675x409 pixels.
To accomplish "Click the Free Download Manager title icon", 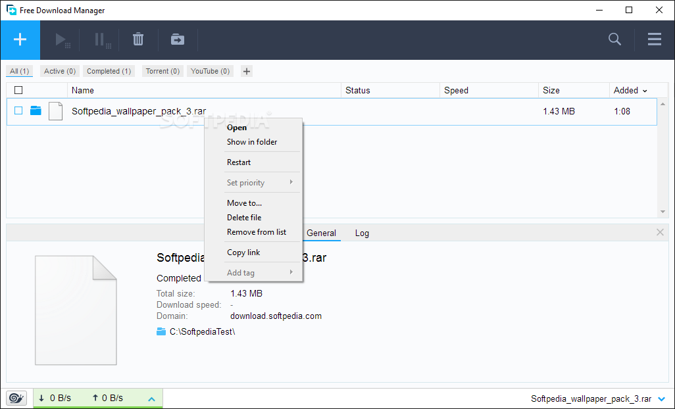I will (11, 10).
